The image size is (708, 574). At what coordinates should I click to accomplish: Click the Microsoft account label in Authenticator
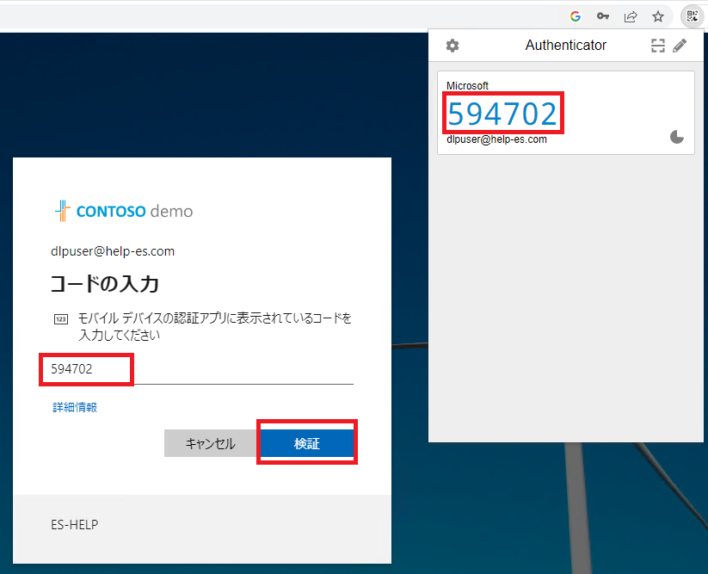467,86
